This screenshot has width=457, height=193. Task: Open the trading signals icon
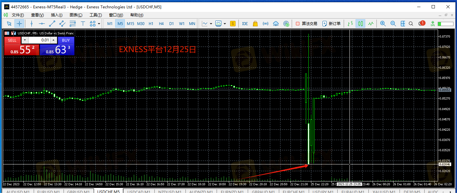[266, 23]
